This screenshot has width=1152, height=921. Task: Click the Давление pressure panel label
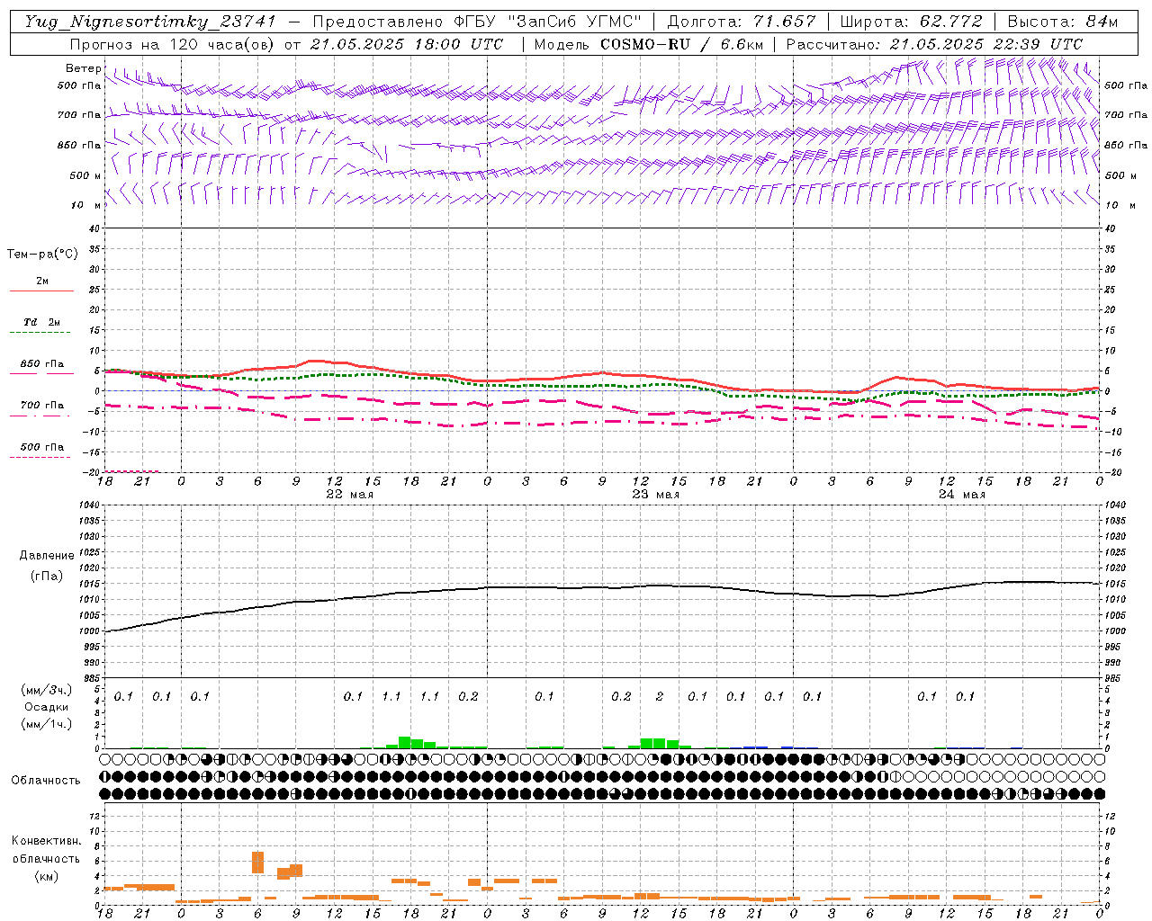click(47, 556)
